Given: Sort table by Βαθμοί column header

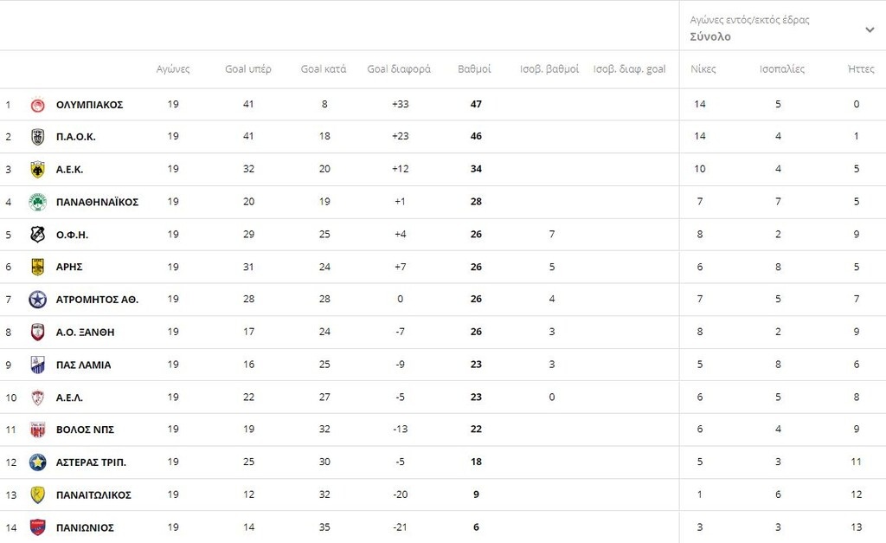Looking at the screenshot, I should [474, 69].
